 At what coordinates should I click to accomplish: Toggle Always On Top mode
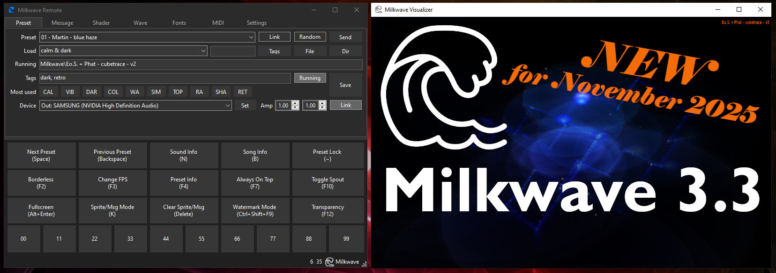(255, 183)
